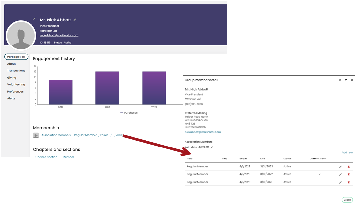Sort by the Role column header
This screenshot has width=355, height=204.
click(189, 159)
